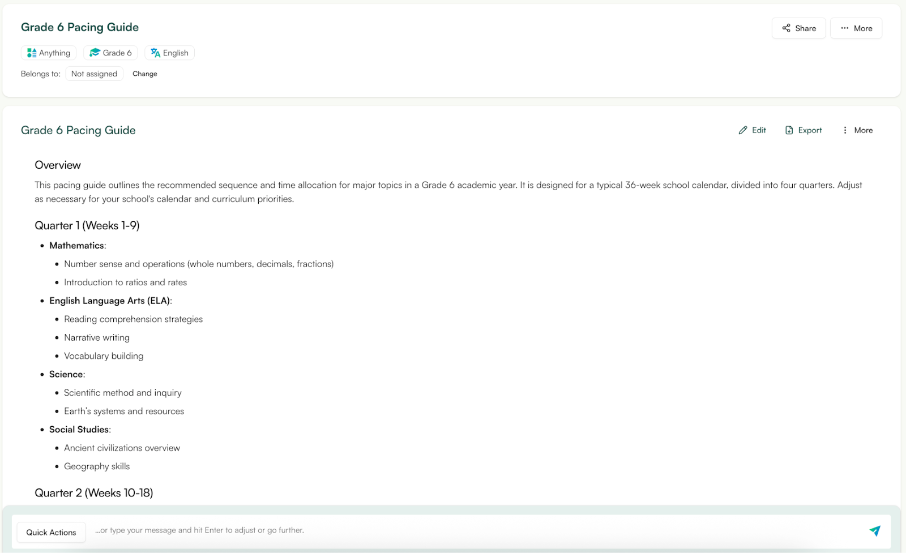Click the Mathematics bullet
The height and width of the screenshot is (553, 906).
[x=78, y=246]
